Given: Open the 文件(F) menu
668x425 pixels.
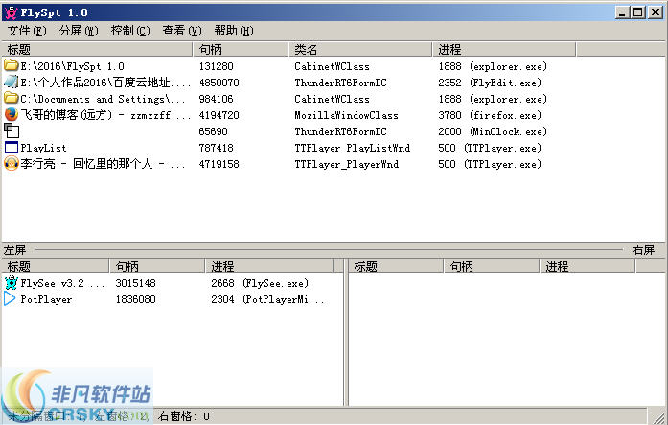Looking at the screenshot, I should [27, 31].
